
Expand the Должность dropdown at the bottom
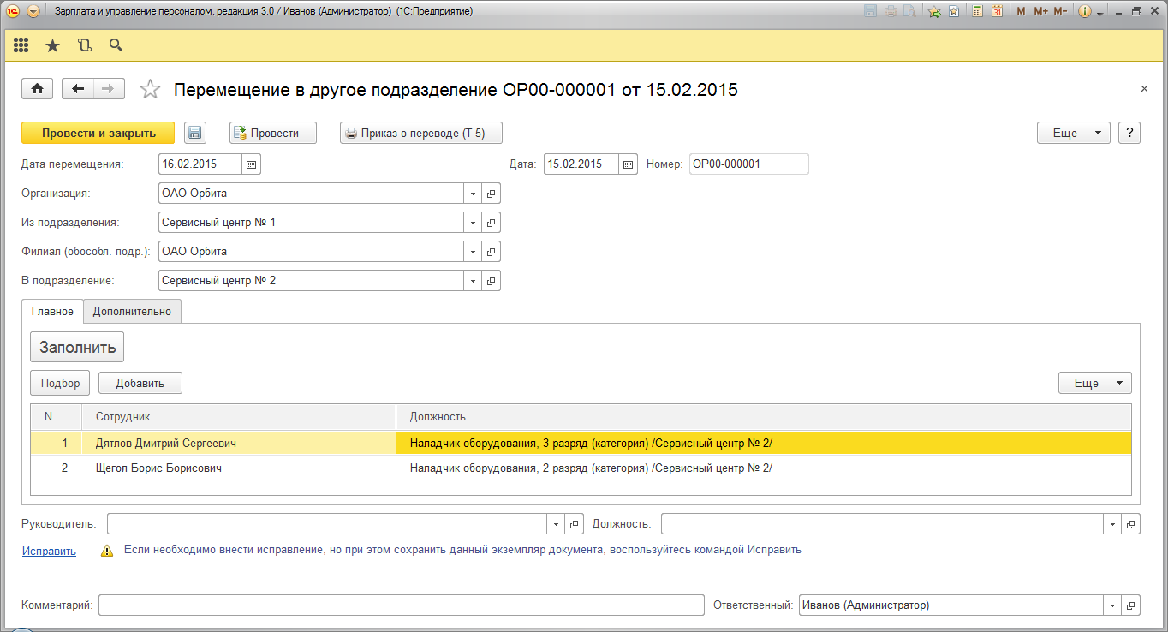click(x=1112, y=524)
